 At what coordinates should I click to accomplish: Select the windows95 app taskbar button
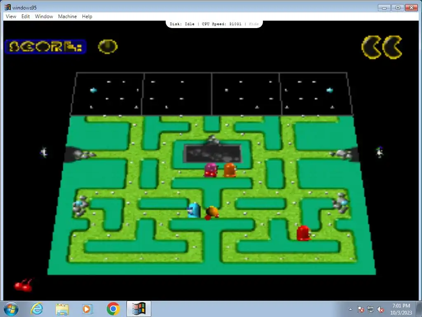pyautogui.click(x=138, y=309)
